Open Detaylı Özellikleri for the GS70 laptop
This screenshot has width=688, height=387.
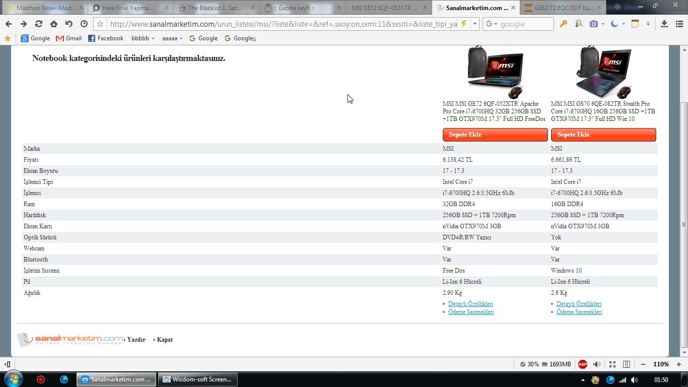tap(579, 304)
